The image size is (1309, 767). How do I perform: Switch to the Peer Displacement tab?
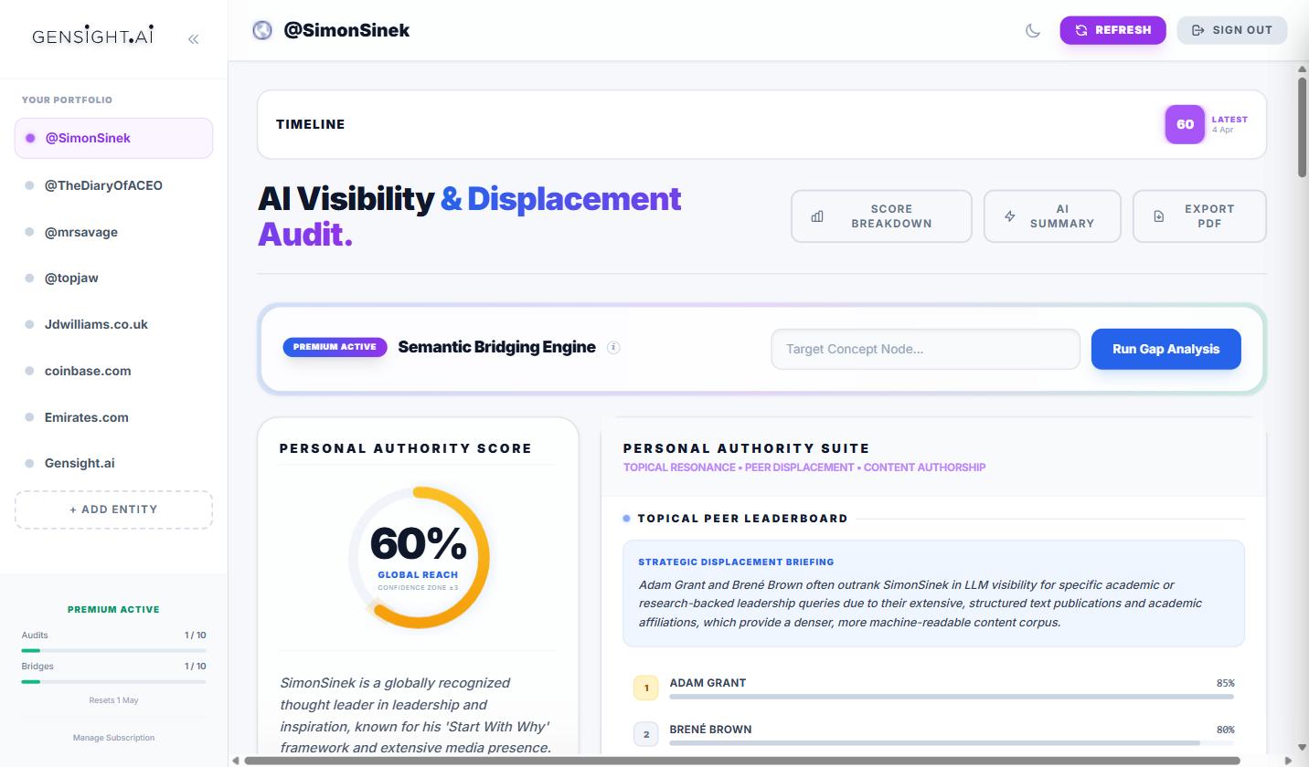(799, 468)
